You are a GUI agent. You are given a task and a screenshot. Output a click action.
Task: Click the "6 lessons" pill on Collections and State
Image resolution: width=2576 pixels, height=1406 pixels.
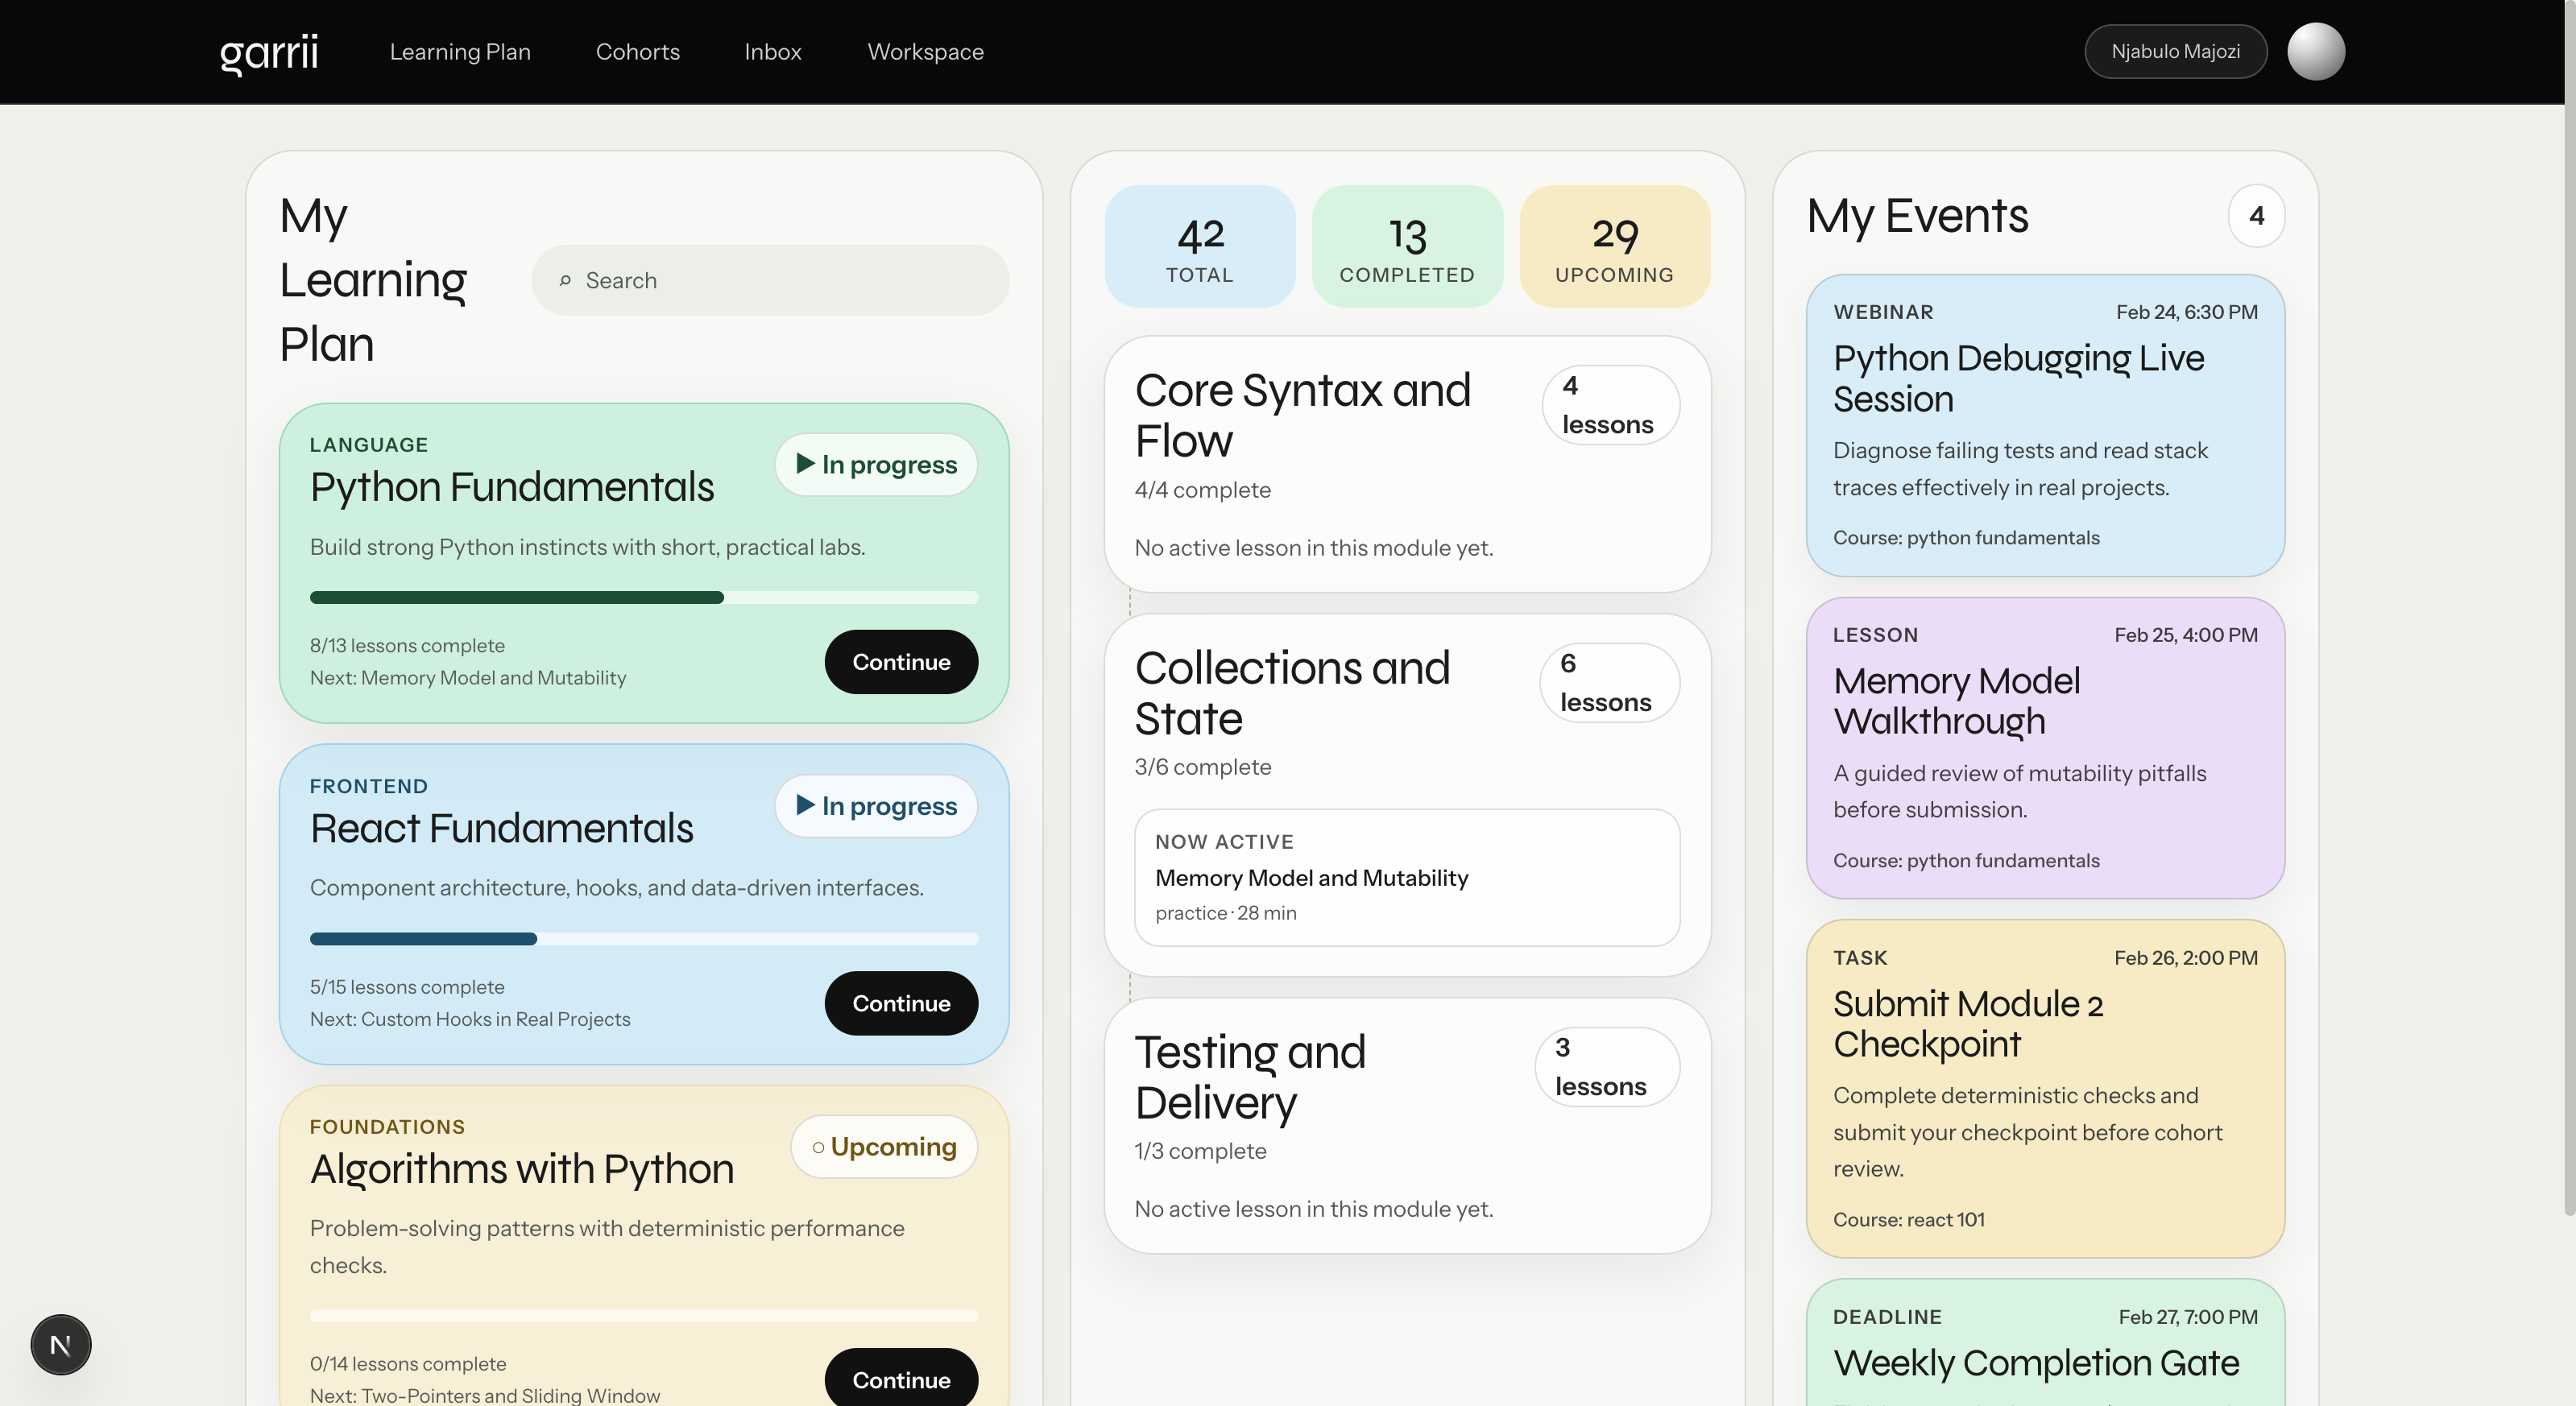[1609, 682]
